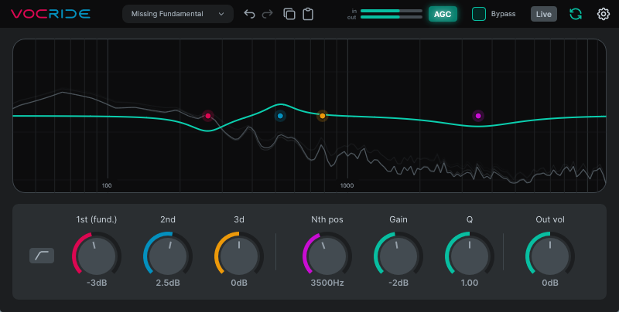This screenshot has width=619, height=312.
Task: Select the orange 3rd harmonic node
Action: (323, 116)
